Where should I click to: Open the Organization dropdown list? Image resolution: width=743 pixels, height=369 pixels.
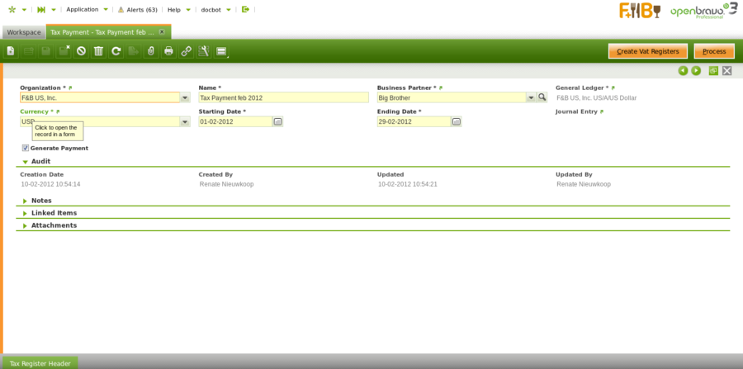[x=185, y=97]
